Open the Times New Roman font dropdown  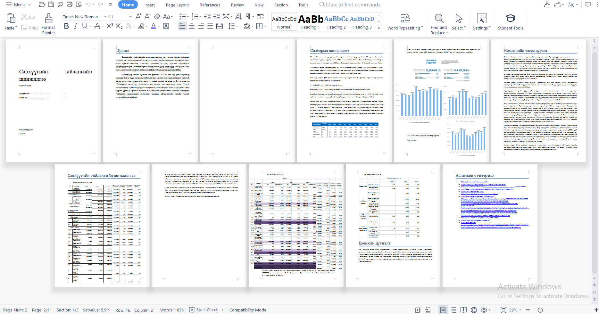coord(105,17)
